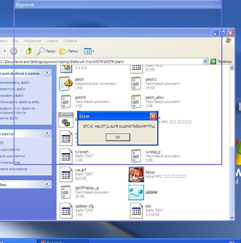Select the tipOfTheDay_e text document icon
The width and height of the screenshot is (241, 243).
pos(66,192)
